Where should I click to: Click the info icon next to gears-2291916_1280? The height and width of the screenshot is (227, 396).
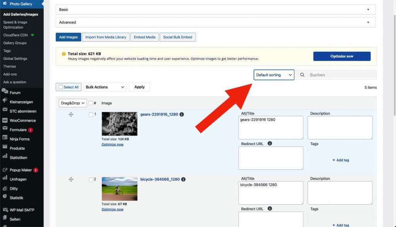(182, 115)
